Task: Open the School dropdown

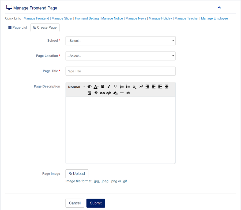Action: coord(120,41)
